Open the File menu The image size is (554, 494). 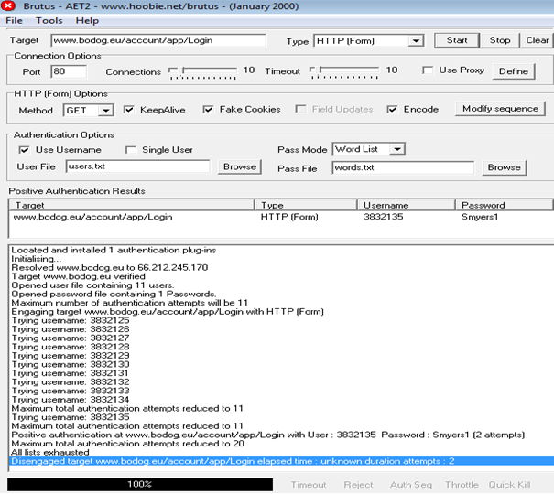(14, 21)
